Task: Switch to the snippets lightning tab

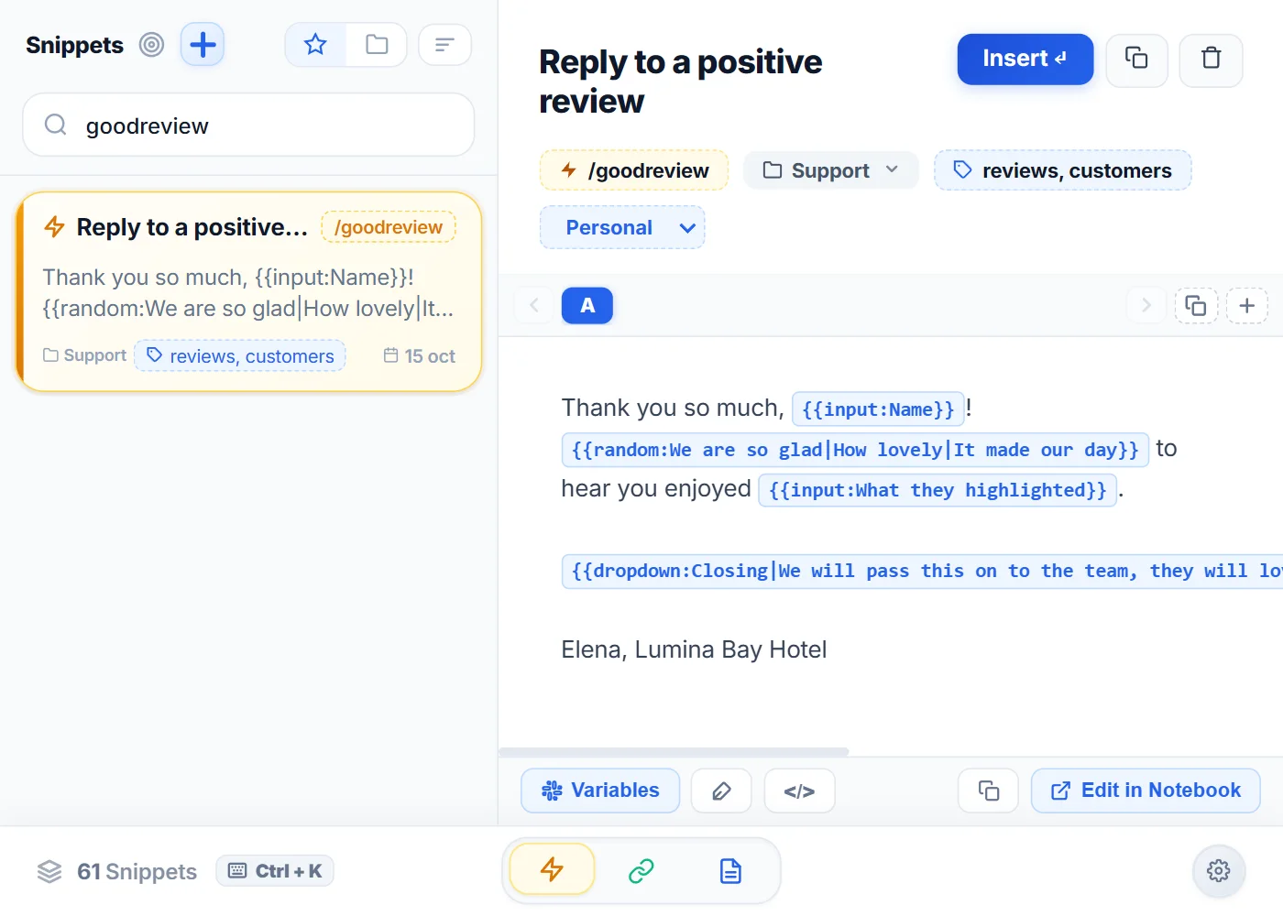Action: tap(552, 869)
